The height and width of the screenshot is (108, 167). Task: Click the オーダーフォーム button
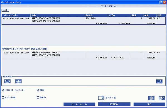tap(79, 104)
